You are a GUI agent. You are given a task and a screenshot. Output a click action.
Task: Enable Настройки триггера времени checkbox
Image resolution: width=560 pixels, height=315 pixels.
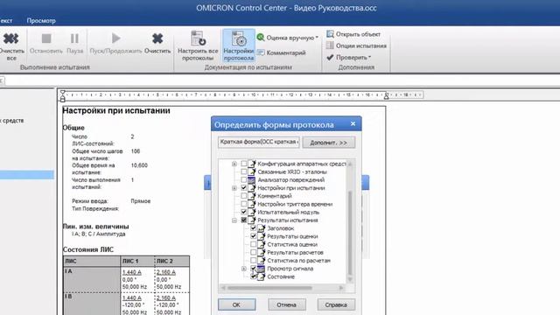(244, 204)
